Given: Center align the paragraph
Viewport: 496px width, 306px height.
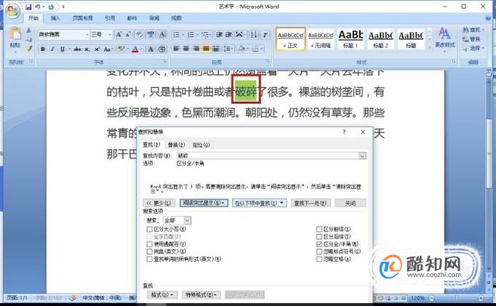Looking at the screenshot, I should pos(186,49).
